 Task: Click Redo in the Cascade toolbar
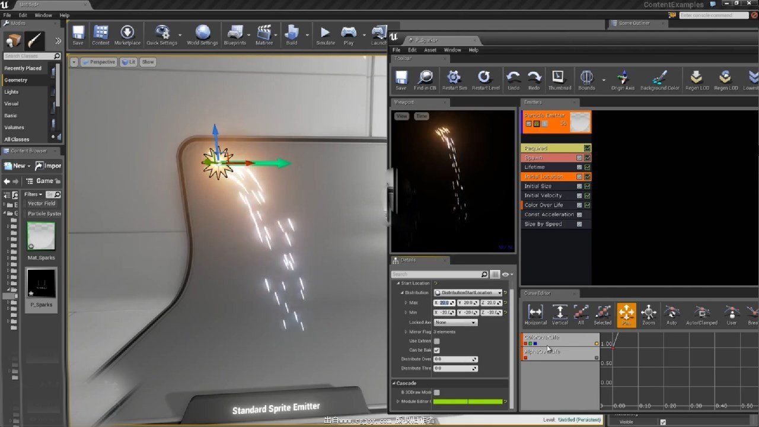click(534, 80)
